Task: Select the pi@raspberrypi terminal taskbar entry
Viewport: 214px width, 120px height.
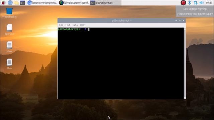Action: (106, 3)
